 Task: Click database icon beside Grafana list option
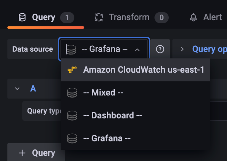tap(72, 138)
